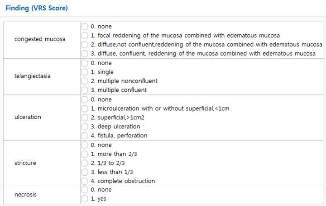This screenshot has height=206, width=326.
Task: Select 'none' for congested mucosa
Action: (85, 26)
